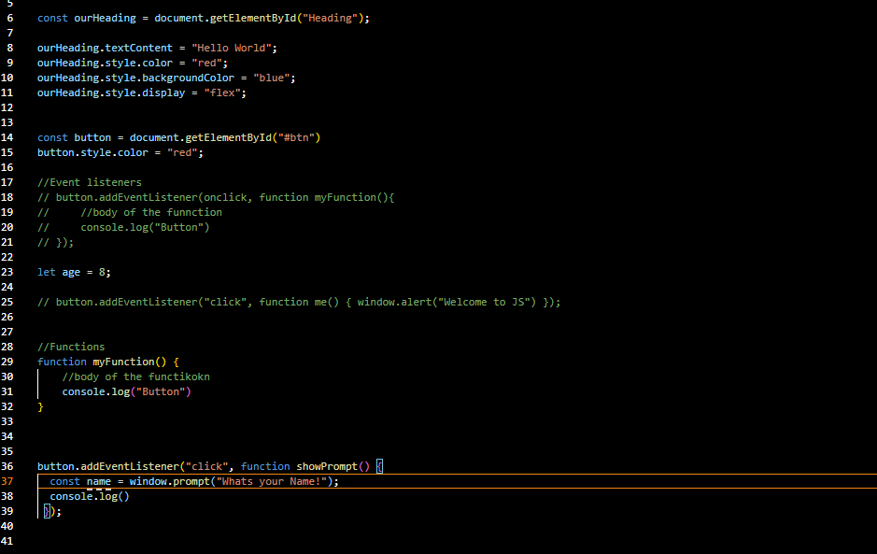Click "backgroundColor" property on line 10
The height and width of the screenshot is (554, 877).
[188, 78]
